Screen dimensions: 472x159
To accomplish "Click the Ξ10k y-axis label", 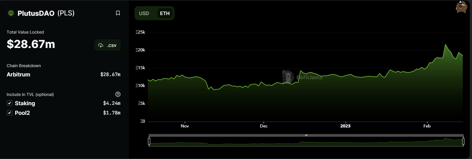I will coord(141,86).
